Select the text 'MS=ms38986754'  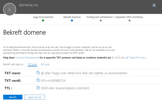point(53,80)
